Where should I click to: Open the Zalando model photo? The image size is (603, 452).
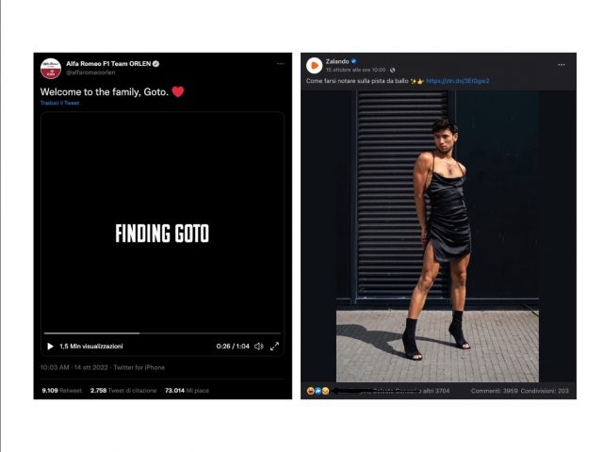pyautogui.click(x=437, y=236)
